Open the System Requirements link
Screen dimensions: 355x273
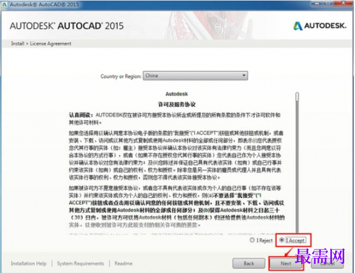[x=81, y=263]
